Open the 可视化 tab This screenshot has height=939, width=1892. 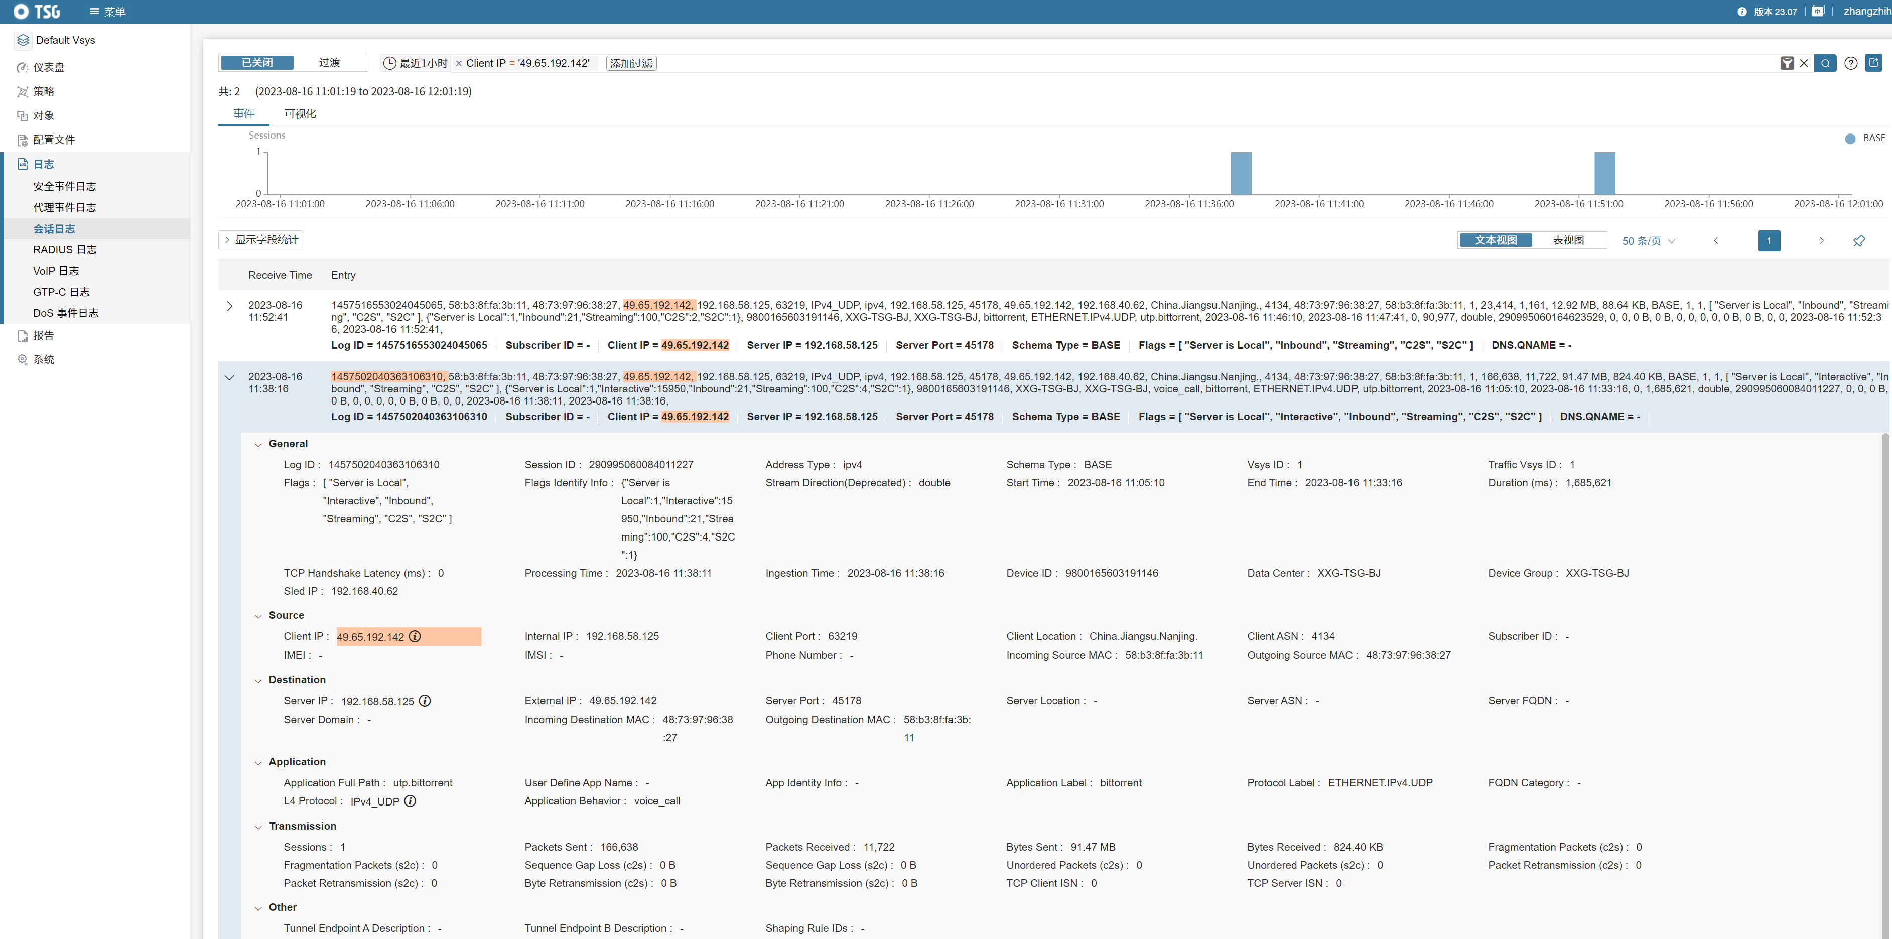[x=300, y=114]
